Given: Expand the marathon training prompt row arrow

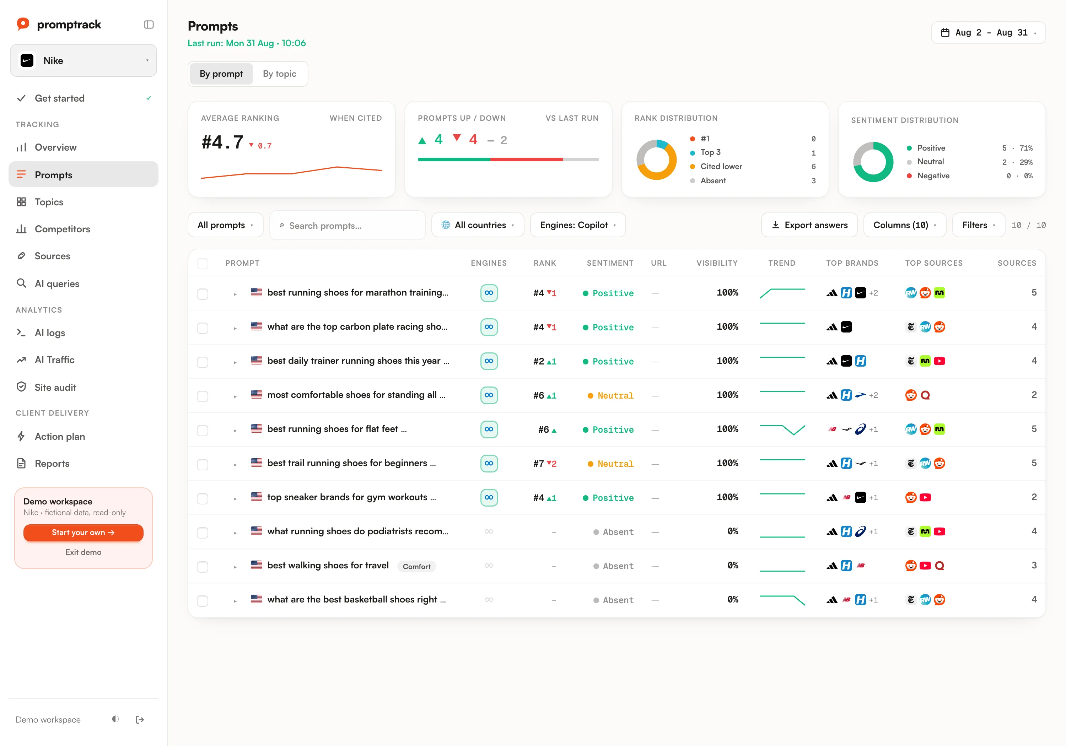Looking at the screenshot, I should (x=235, y=294).
